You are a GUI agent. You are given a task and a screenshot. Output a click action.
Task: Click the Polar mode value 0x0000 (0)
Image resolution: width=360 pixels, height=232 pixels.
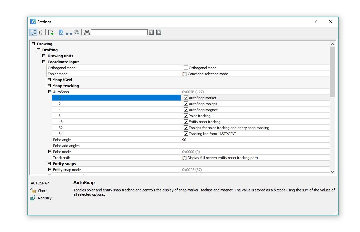pyautogui.click(x=191, y=152)
